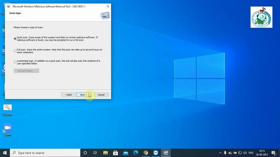Open the Zoom desktop shortcut
Image resolution: width=280 pixels, height=157 pixels.
7,130
